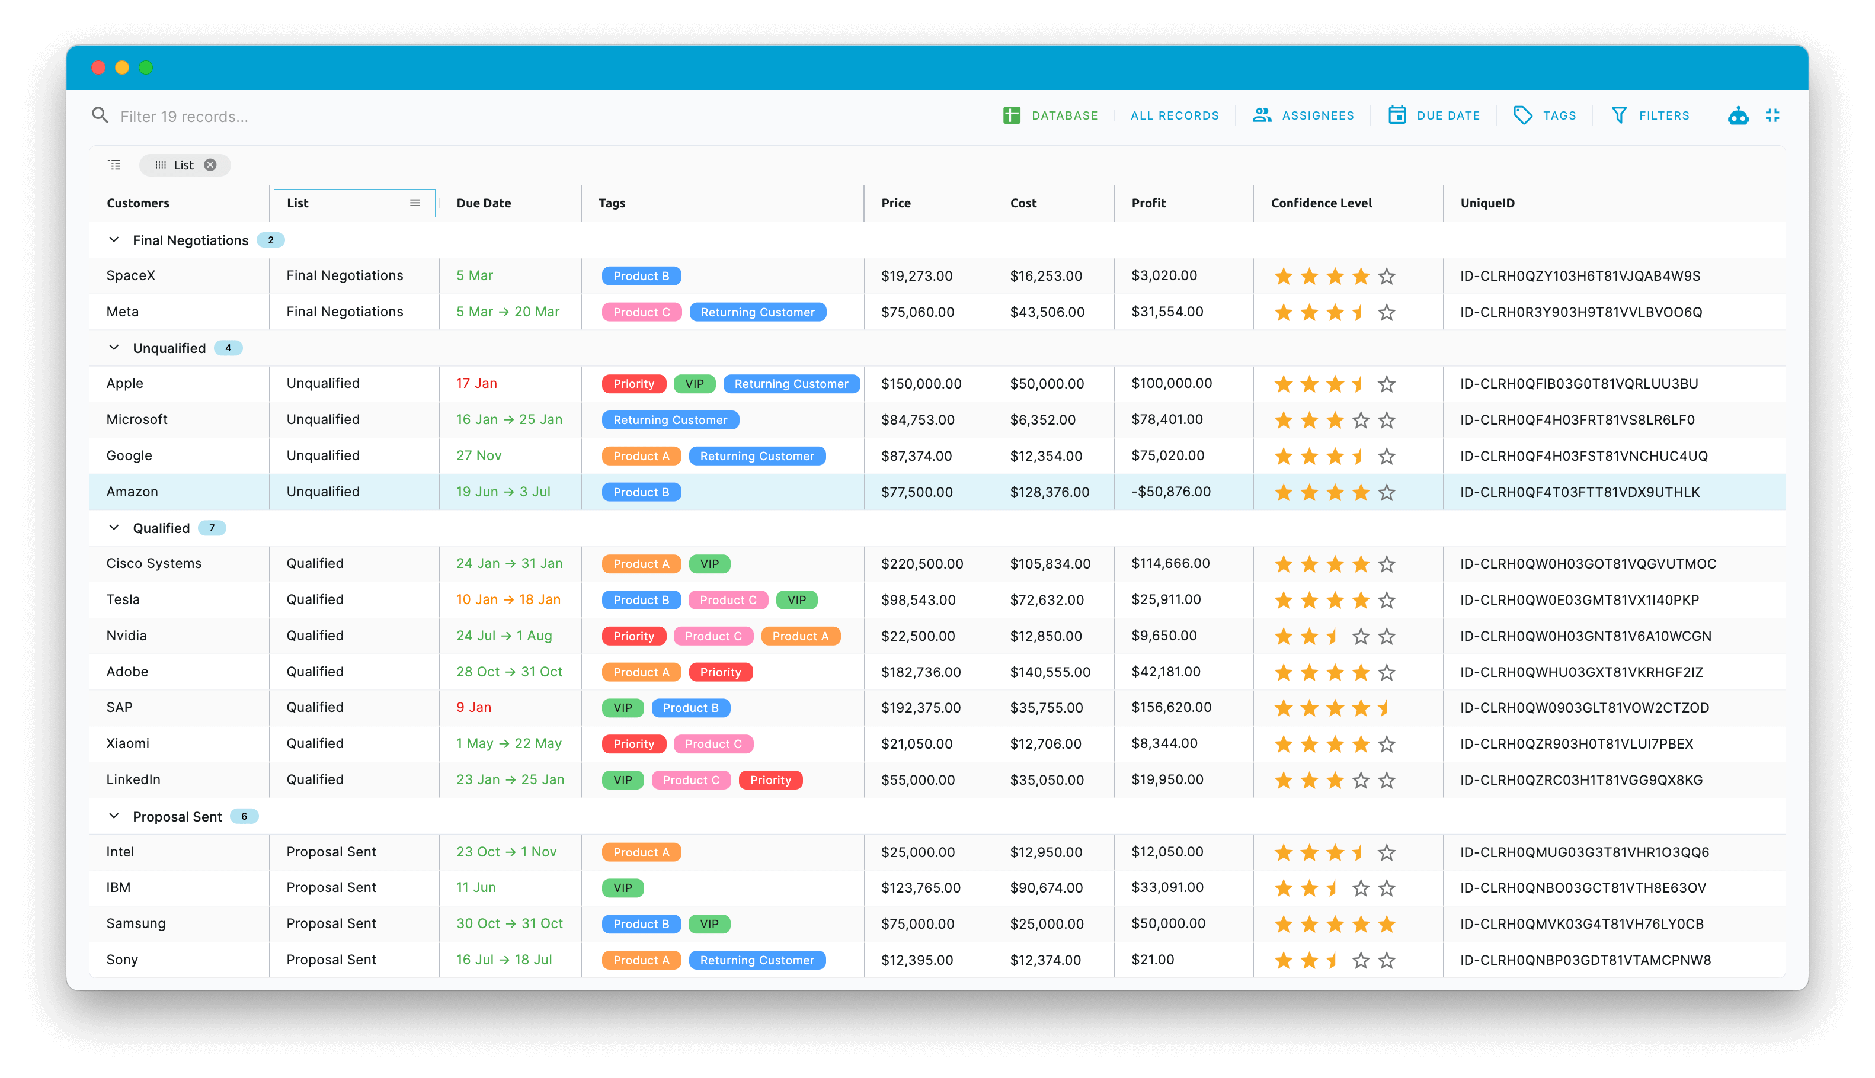
Task: Collapse the Qualified group
Action: point(113,527)
